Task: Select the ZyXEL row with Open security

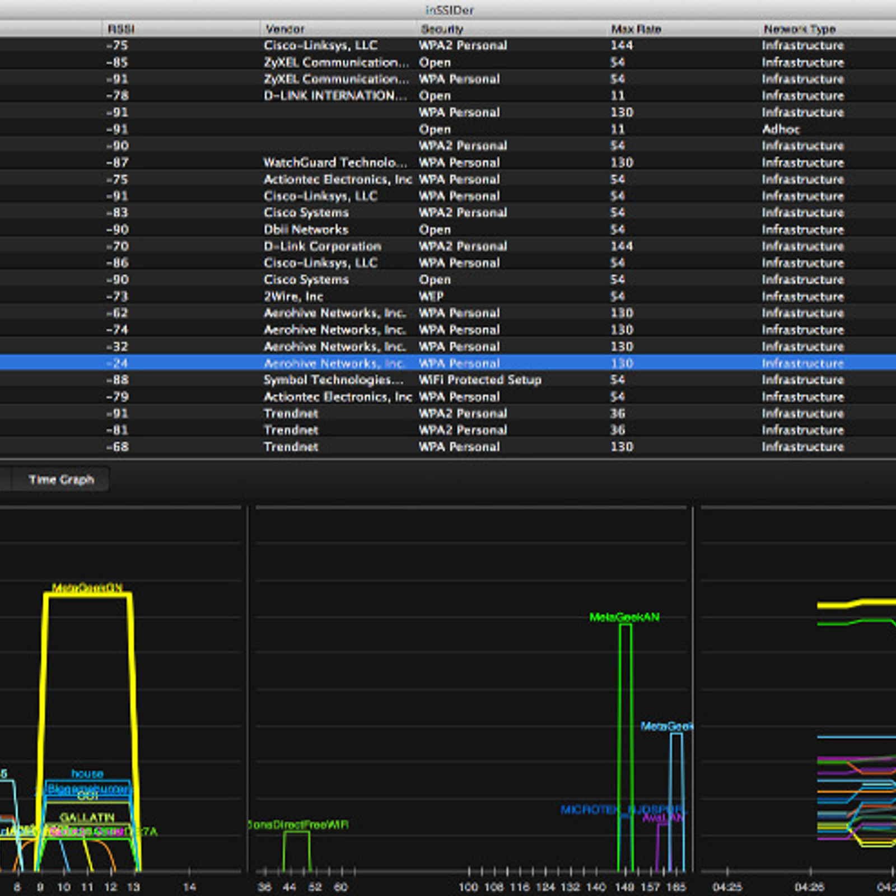Action: (448, 62)
